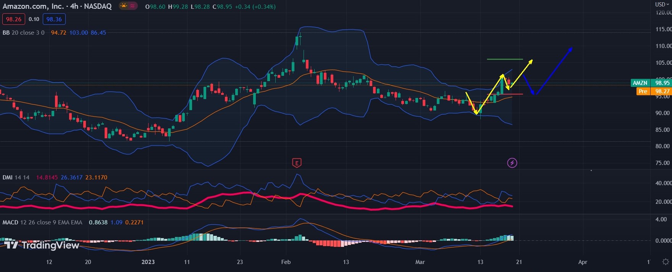Click the 40.00 DMI scale label
672x272 pixels.
pos(664,183)
